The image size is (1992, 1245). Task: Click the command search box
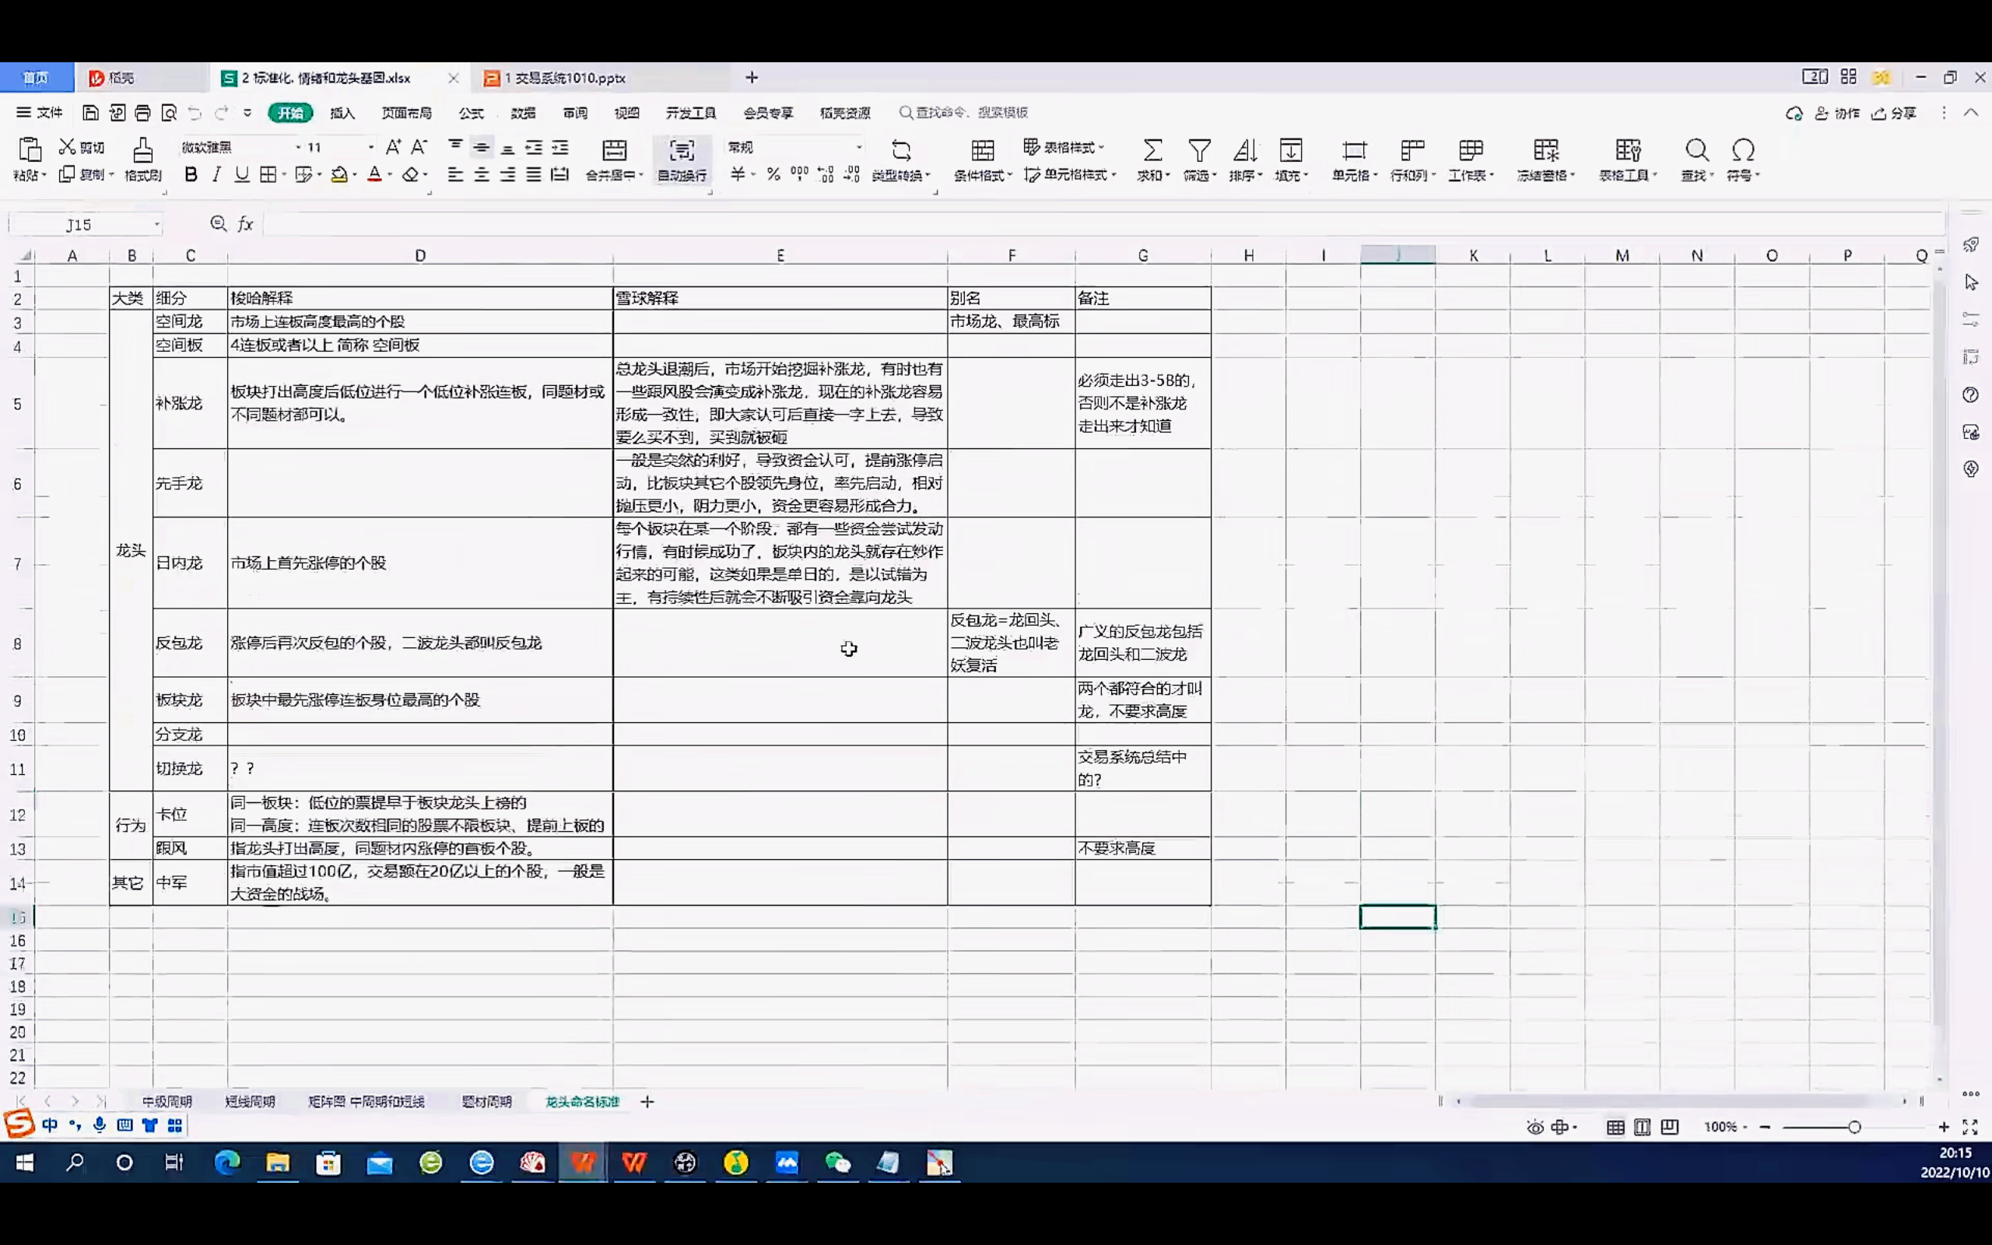[x=963, y=113]
